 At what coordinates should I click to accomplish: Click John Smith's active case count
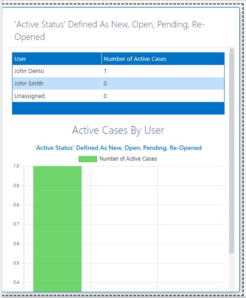click(105, 83)
